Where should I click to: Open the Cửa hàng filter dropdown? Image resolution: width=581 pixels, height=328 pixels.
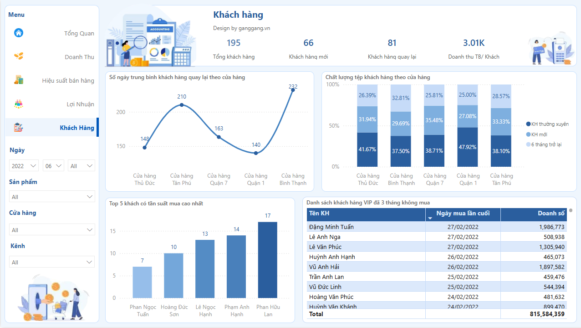(52, 230)
